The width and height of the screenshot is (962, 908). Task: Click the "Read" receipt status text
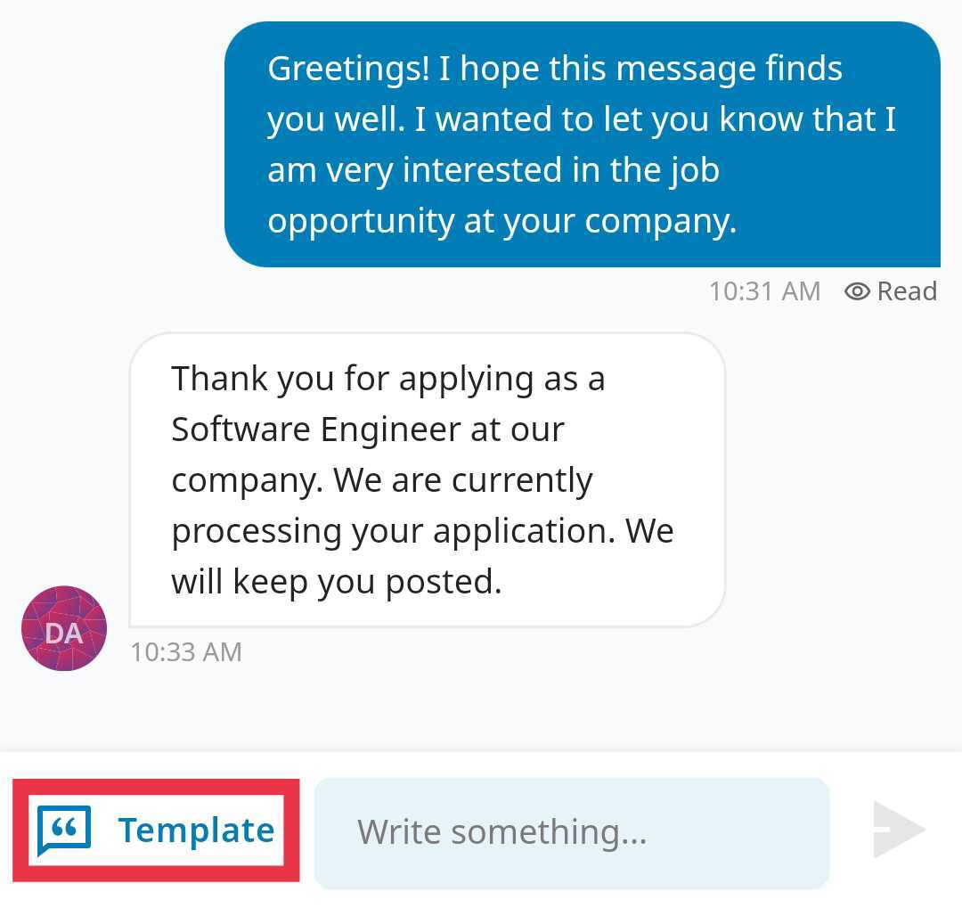(x=907, y=291)
